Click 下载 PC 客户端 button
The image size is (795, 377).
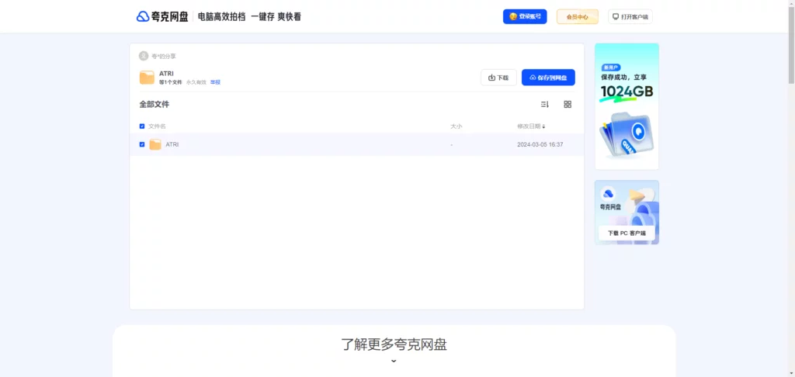[x=627, y=233]
